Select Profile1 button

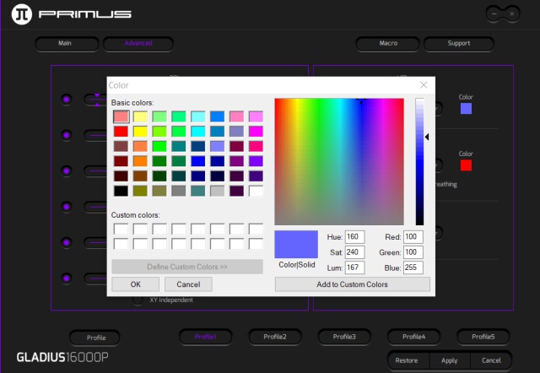pyautogui.click(x=206, y=337)
